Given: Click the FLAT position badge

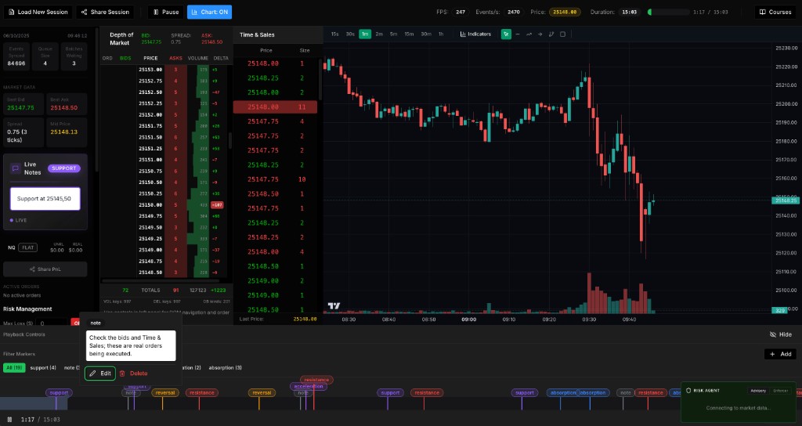Looking at the screenshot, I should pyautogui.click(x=27, y=247).
